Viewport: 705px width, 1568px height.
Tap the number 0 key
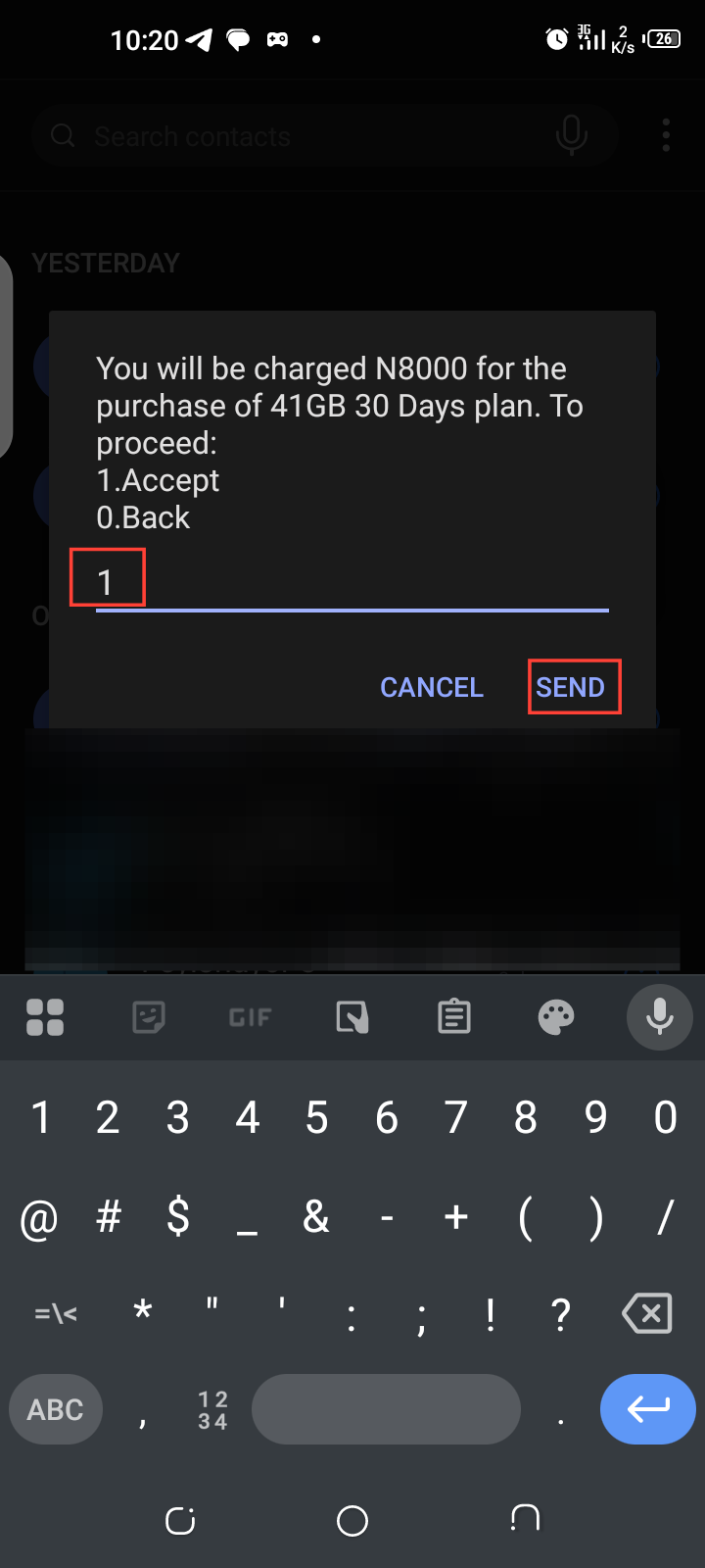point(665,1117)
